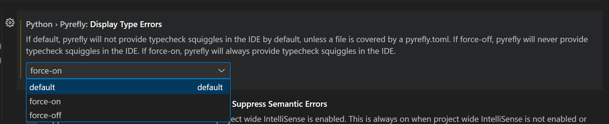The width and height of the screenshot is (609, 124).
Task: Click the dark area beside 'Suppress Semantic Errors'
Action: (463, 104)
